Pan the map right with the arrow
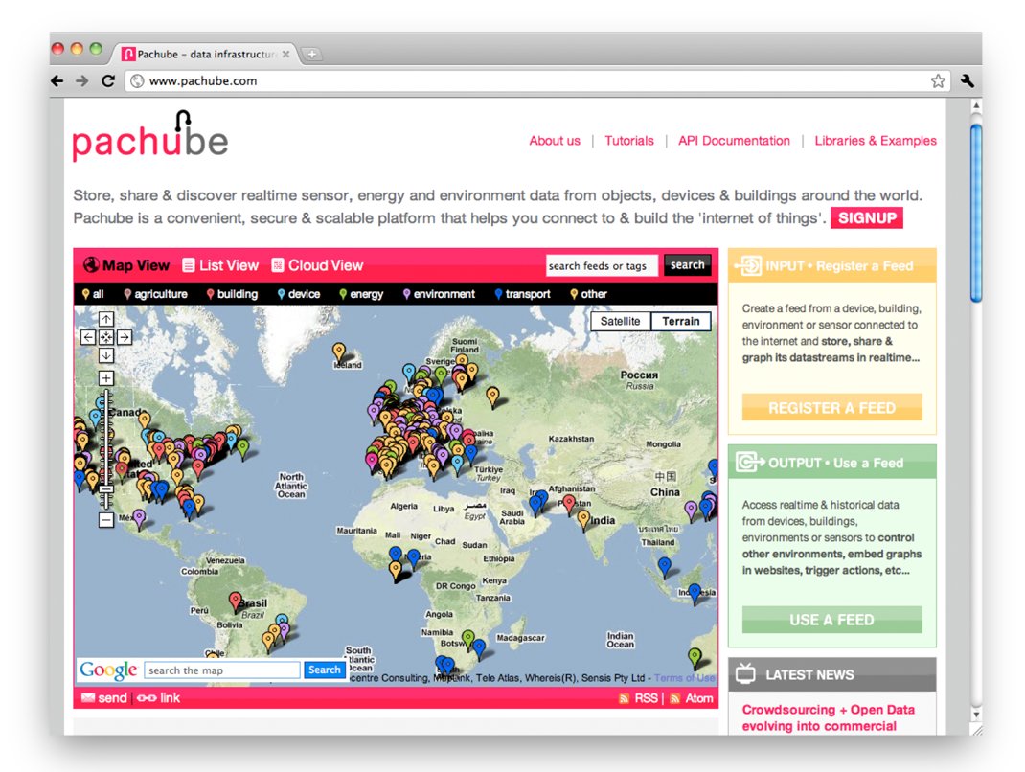This screenshot has height=772, width=1025. tap(125, 337)
